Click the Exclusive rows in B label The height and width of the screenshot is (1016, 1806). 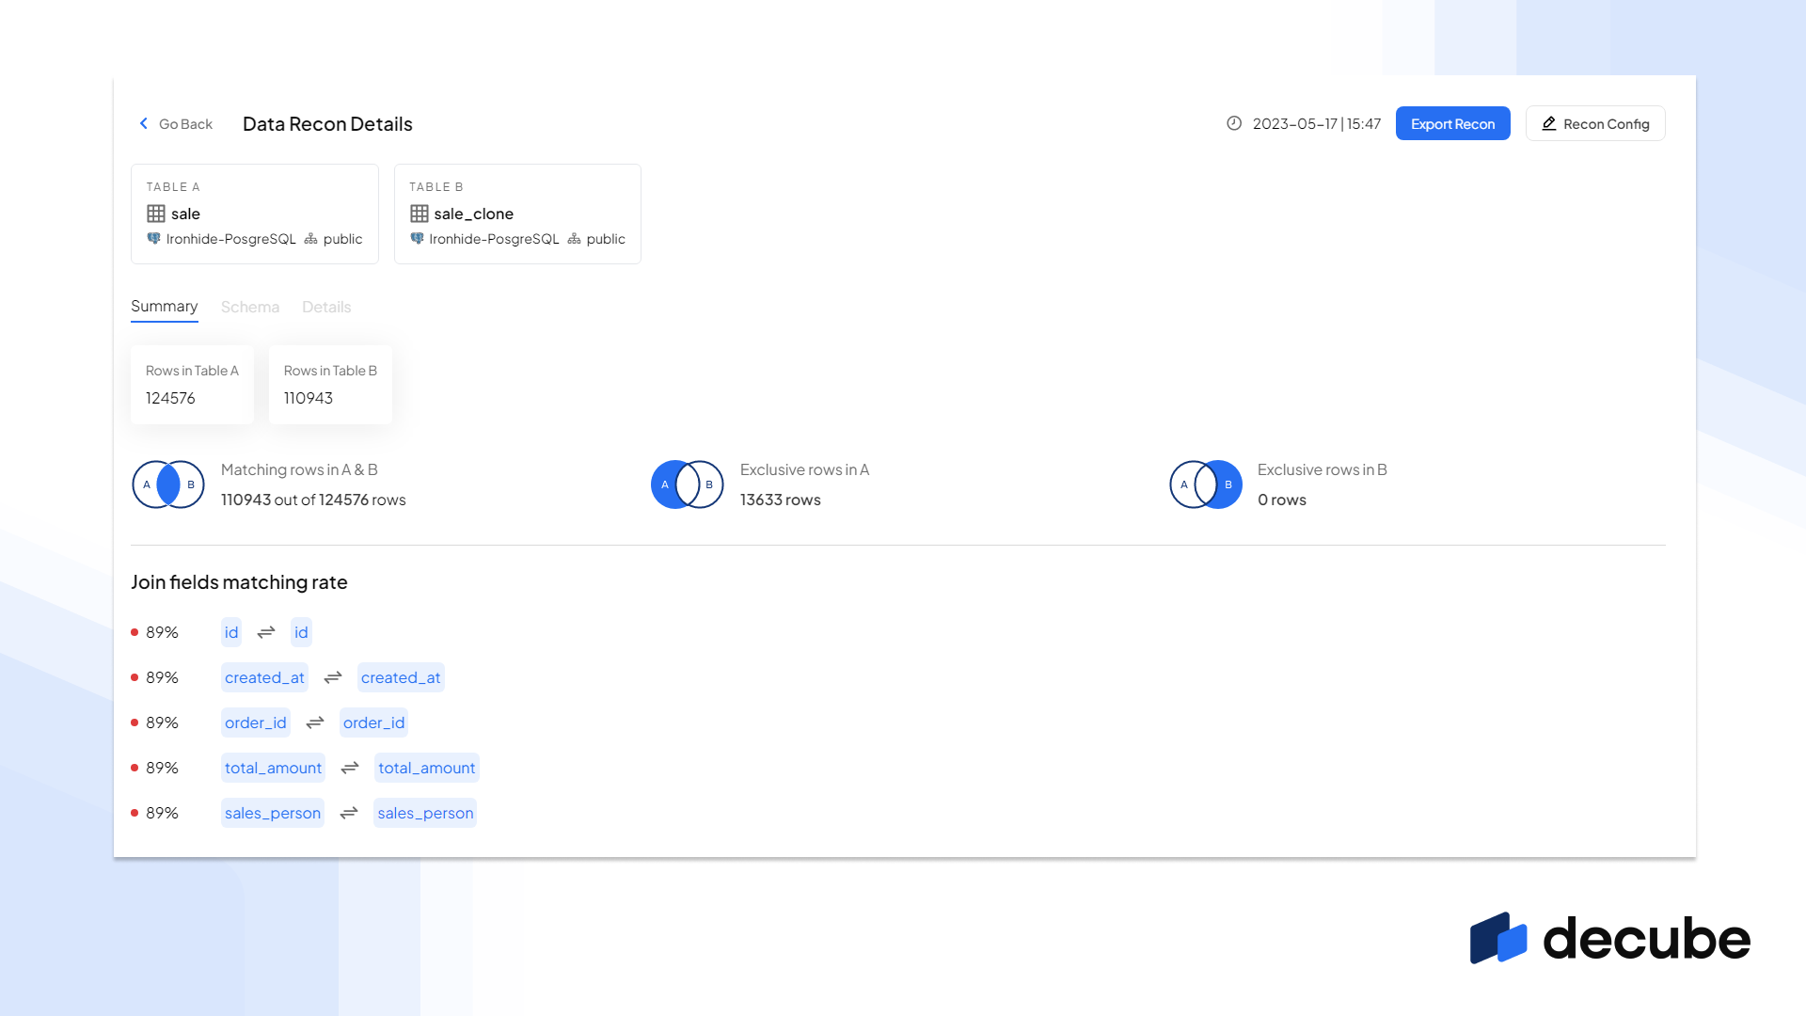pos(1323,469)
